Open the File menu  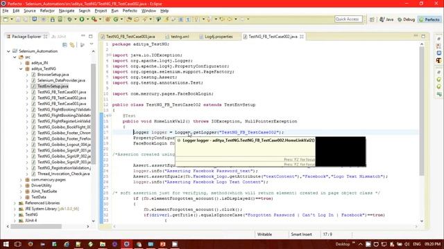[6, 11]
